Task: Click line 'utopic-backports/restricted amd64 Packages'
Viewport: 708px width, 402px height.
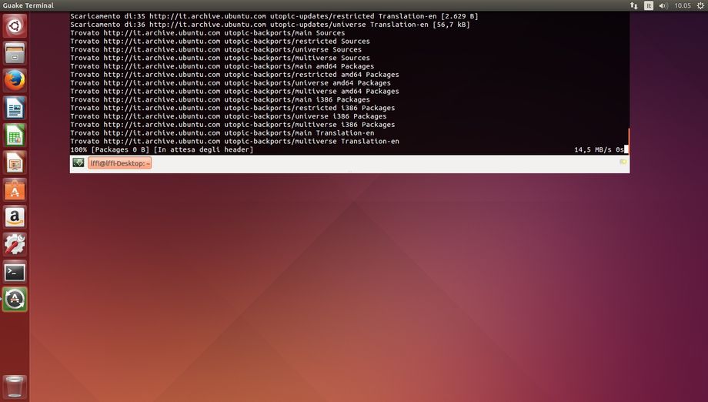Action: [x=235, y=75]
